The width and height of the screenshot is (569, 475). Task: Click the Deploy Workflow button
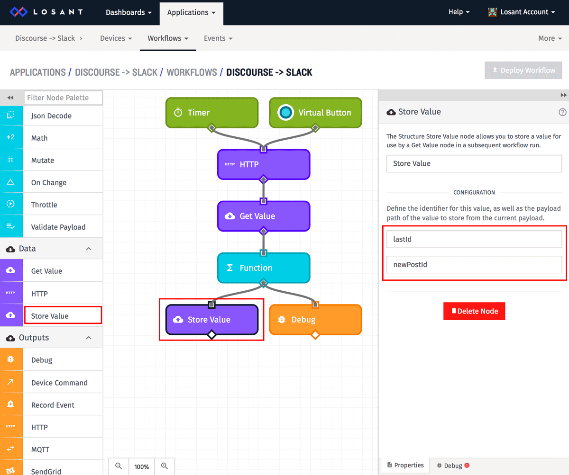(x=523, y=70)
